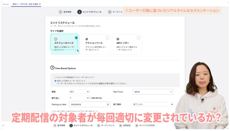Image resolution: width=230 pixels, height=131 pixels.
Task: Switch to the Canvas tab
Action: 5,4
